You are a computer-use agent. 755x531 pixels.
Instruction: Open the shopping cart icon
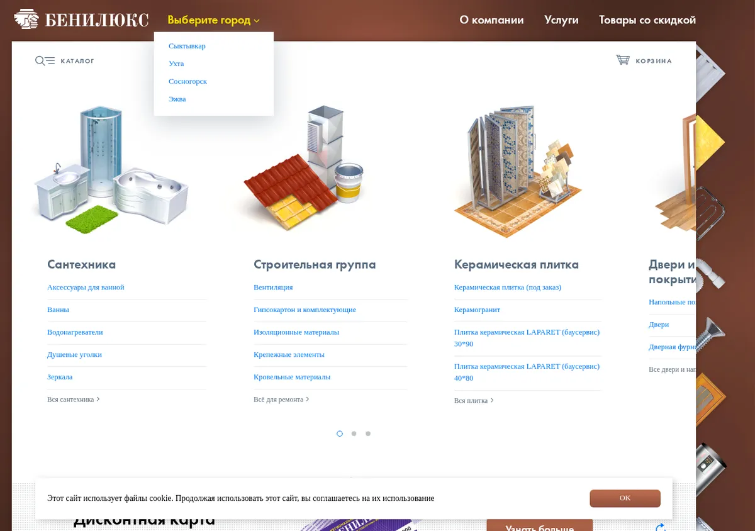[623, 60]
